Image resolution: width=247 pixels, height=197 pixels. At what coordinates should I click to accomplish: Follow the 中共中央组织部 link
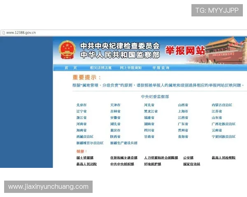pyautogui.click(x=122, y=164)
